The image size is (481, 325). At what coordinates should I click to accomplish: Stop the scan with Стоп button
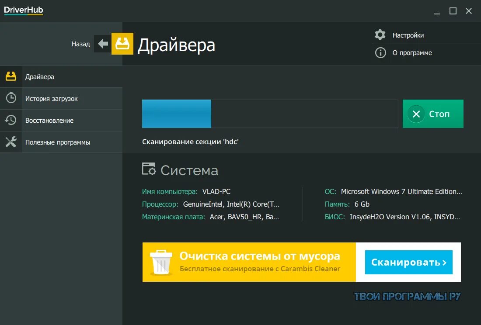click(x=433, y=114)
